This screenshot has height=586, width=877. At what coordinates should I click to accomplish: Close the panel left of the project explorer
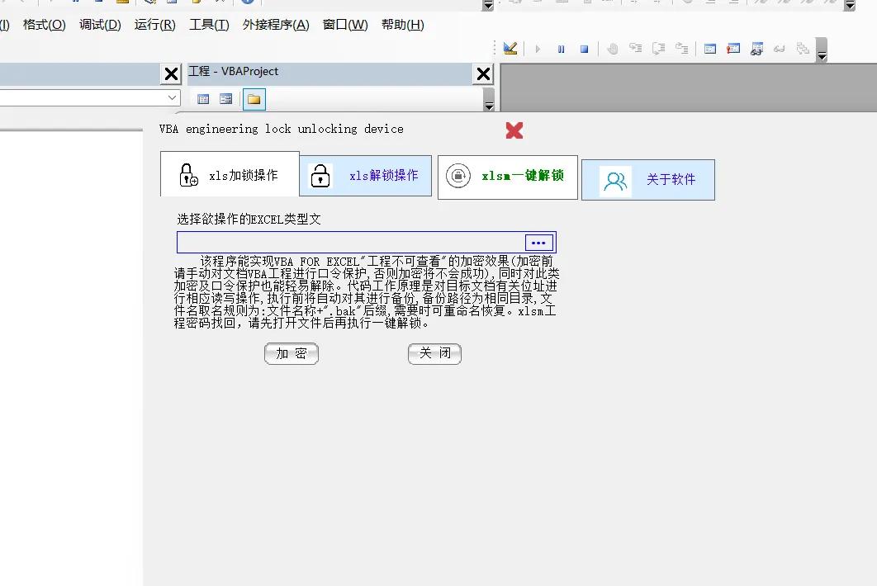point(171,73)
